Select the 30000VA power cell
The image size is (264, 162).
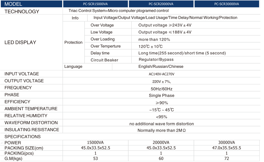tap(227, 143)
